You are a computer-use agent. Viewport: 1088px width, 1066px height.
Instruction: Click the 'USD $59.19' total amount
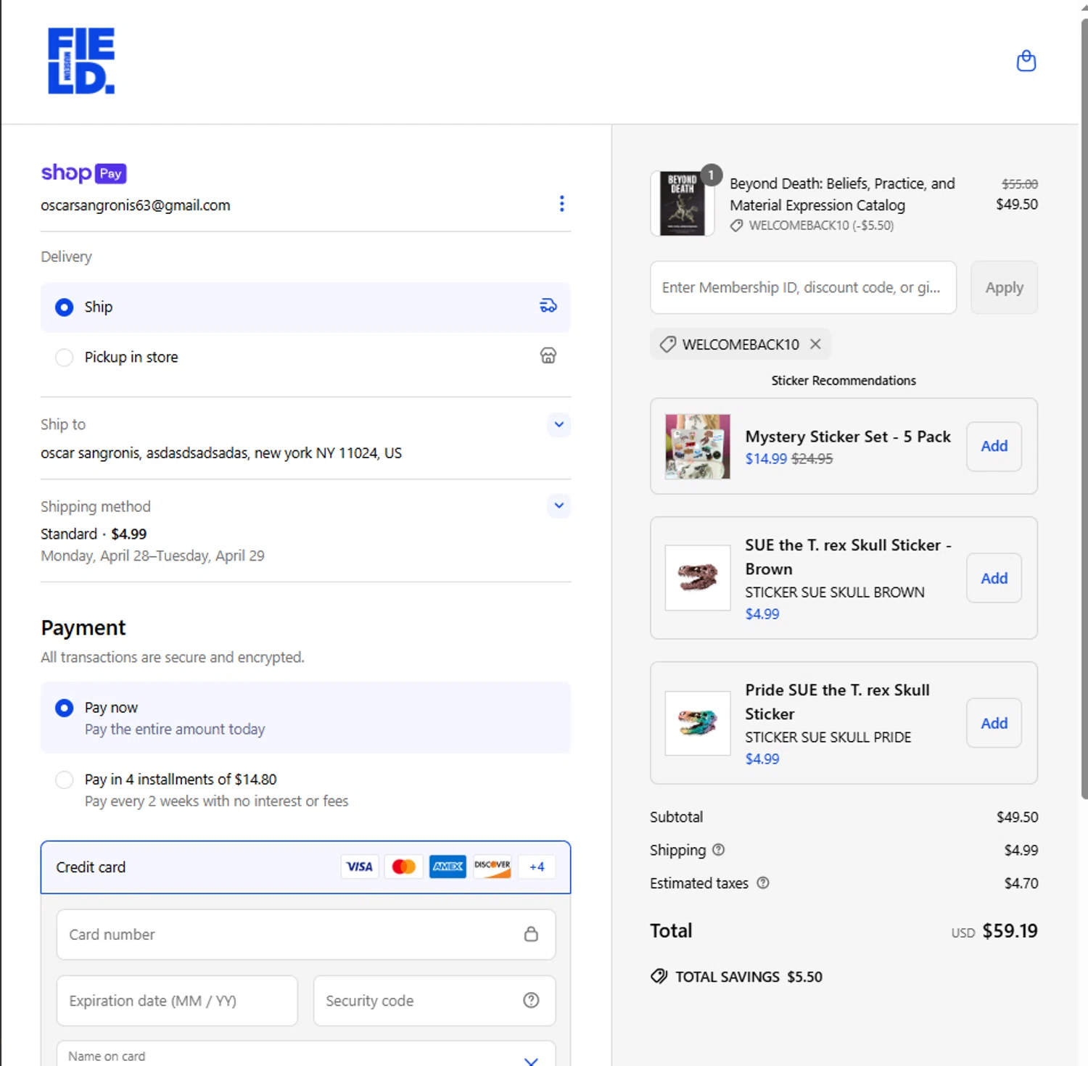tap(994, 931)
